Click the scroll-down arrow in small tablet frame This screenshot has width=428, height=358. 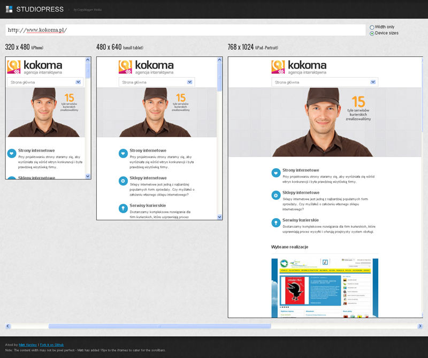[x=219, y=217]
